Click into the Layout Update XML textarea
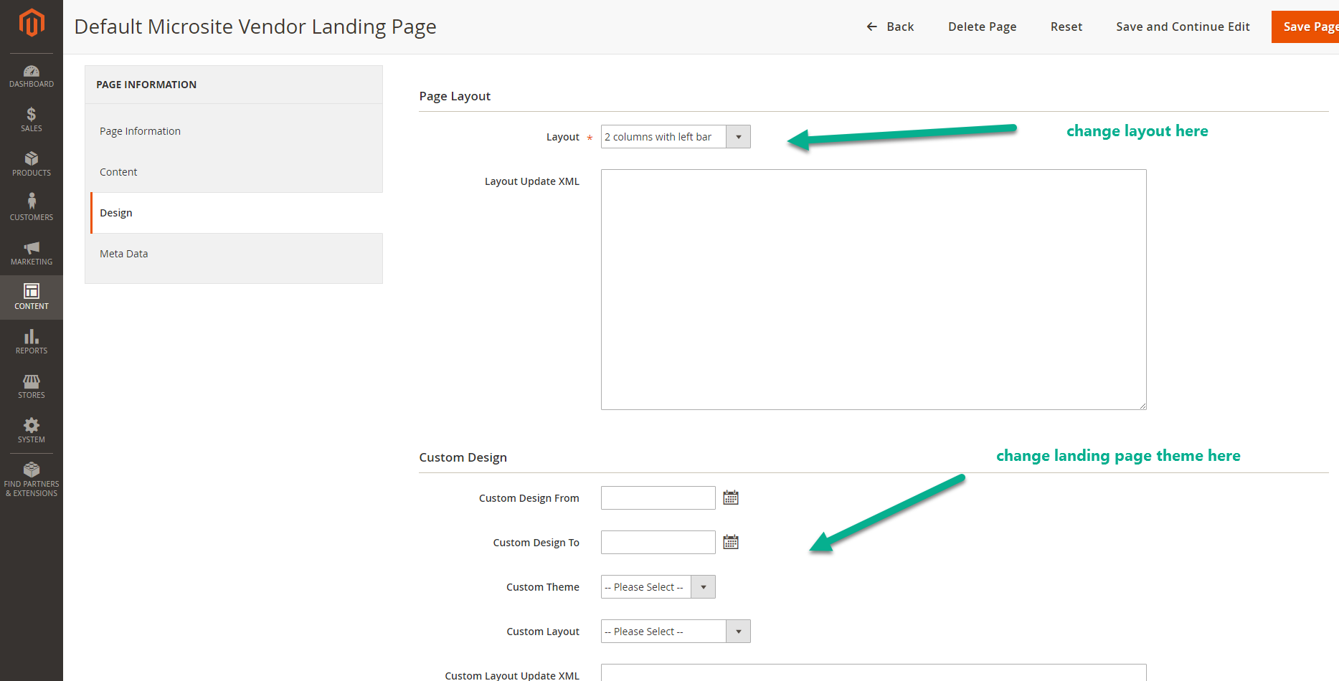Viewport: 1339px width, 681px height. tap(874, 290)
